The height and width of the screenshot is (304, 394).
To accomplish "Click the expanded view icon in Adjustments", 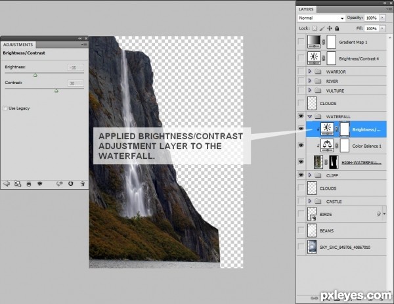I will point(18,184).
